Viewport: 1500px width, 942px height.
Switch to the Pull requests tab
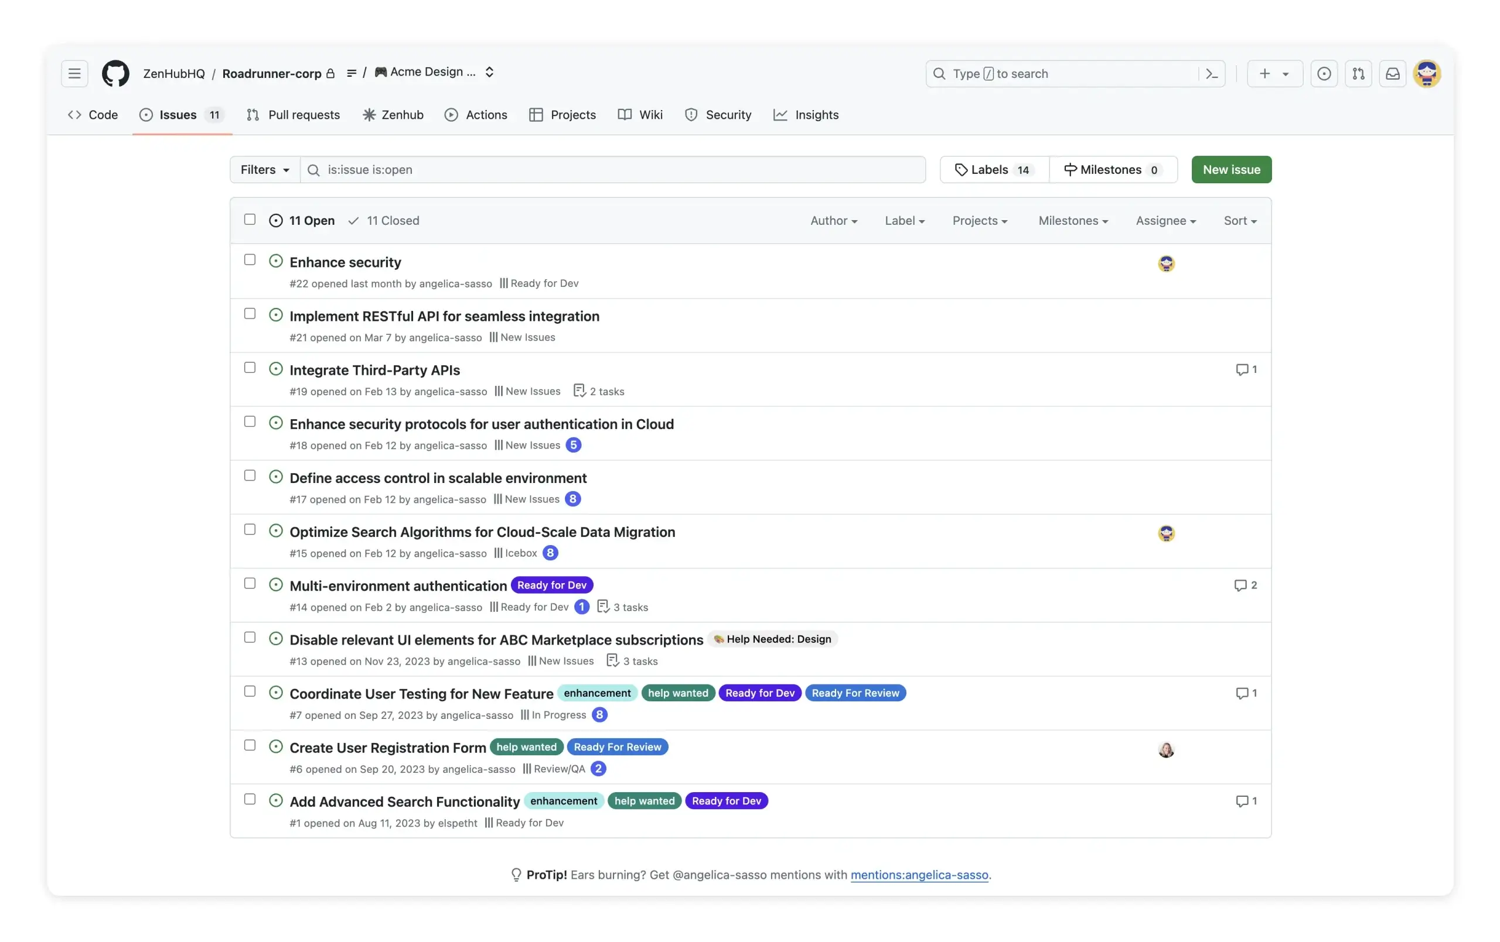click(x=294, y=115)
